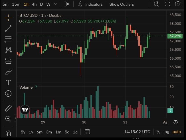Screen dimensions: 186x140
Task: Toggle percent scale mode
Action: (158, 132)
